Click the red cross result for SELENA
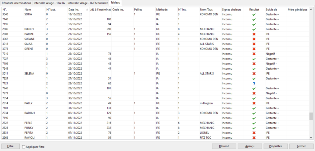This screenshot has height=151, width=315. 254,74
